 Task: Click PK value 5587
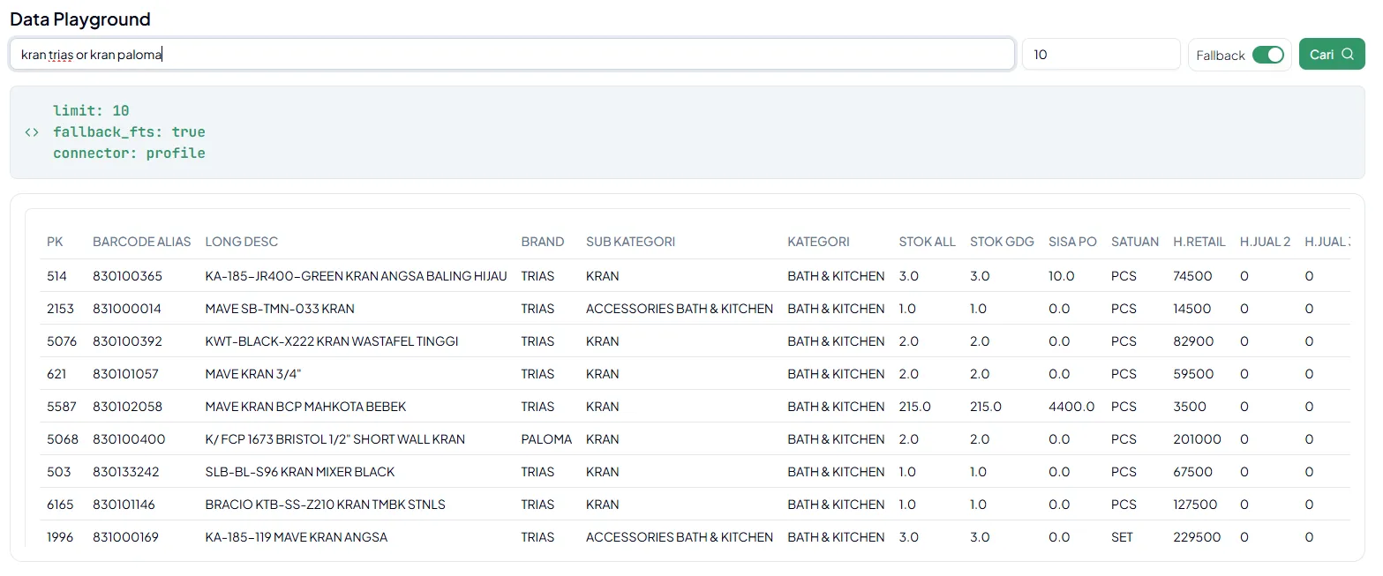point(61,407)
